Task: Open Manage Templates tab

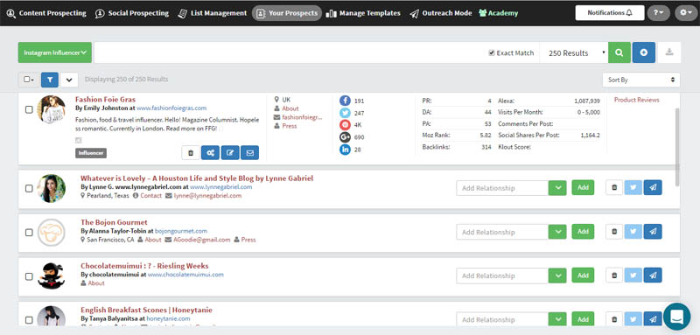Action: (x=363, y=13)
